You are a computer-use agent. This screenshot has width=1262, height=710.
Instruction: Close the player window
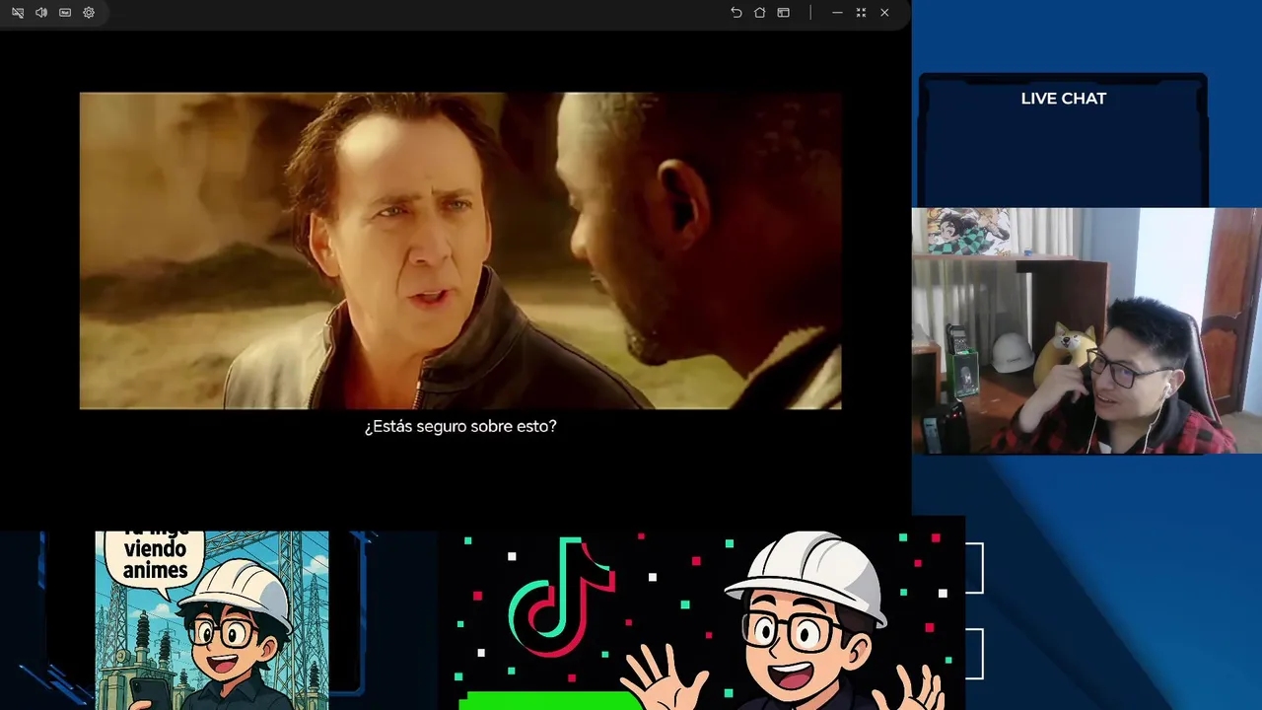click(884, 13)
